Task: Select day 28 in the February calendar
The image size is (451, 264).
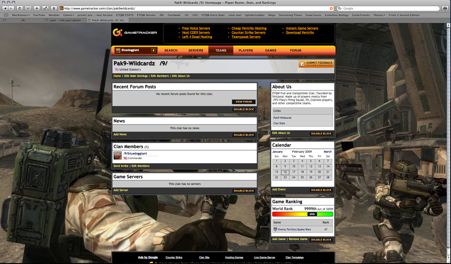Action: pos(328,177)
